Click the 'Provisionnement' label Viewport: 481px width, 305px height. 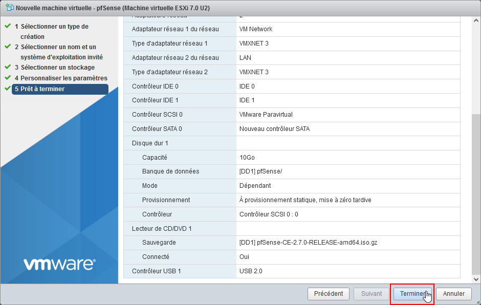click(x=166, y=200)
